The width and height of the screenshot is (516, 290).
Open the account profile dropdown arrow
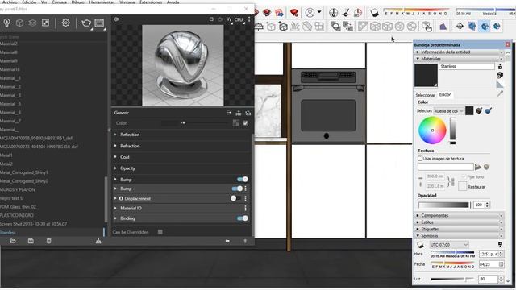click(319, 12)
